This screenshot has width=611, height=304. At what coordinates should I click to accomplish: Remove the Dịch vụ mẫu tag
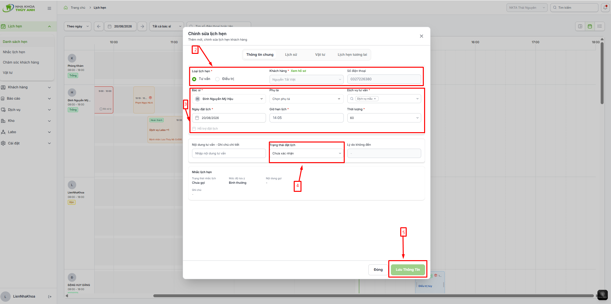375,99
